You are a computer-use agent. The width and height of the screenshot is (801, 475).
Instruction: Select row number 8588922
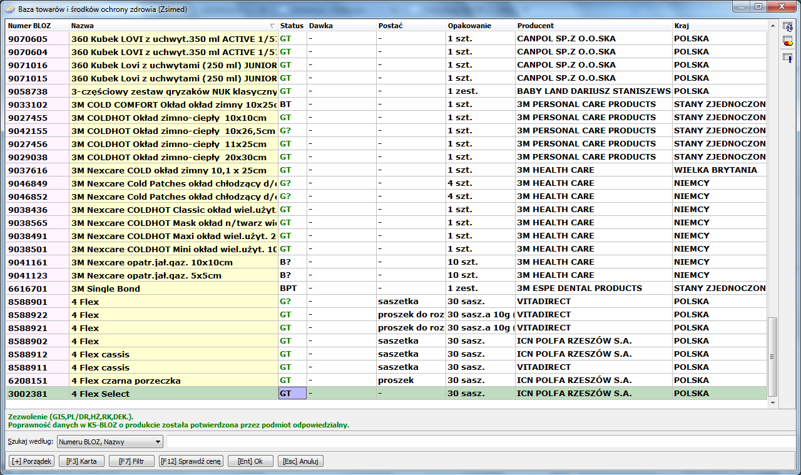[x=386, y=315]
